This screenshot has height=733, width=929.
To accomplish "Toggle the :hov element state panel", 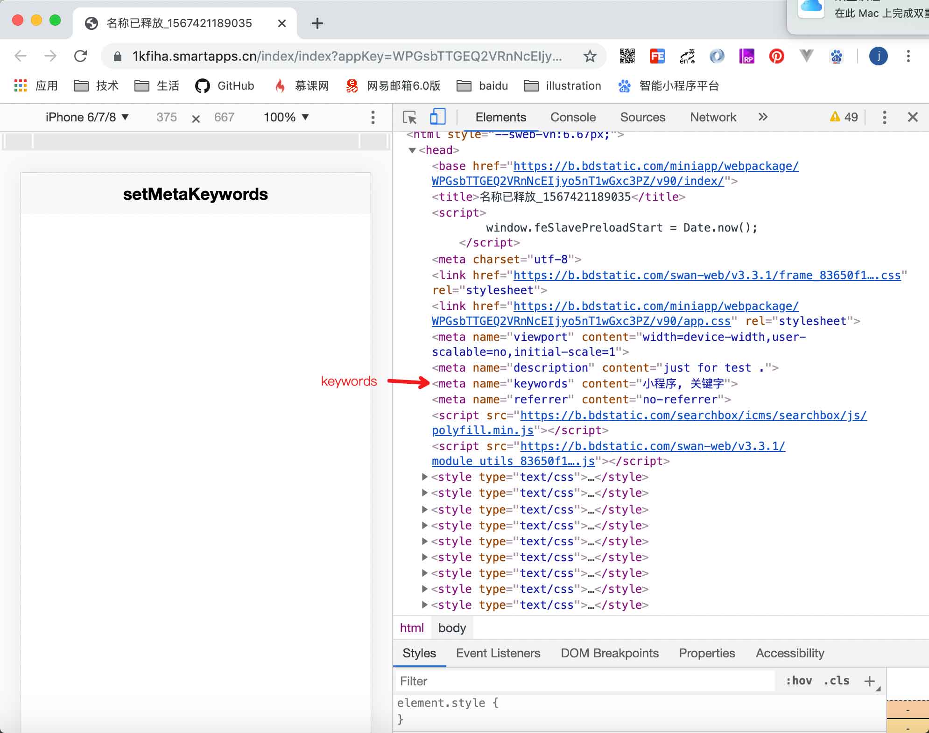I will pos(799,681).
